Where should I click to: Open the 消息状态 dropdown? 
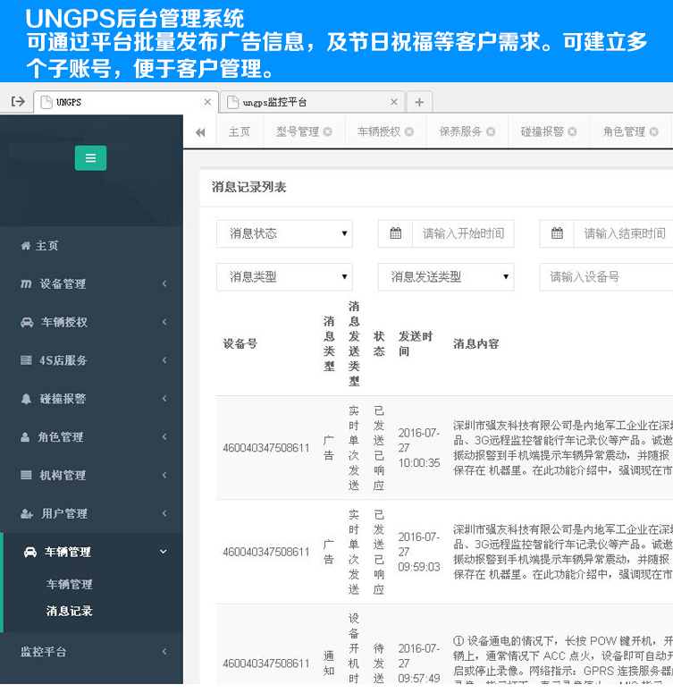tap(284, 233)
